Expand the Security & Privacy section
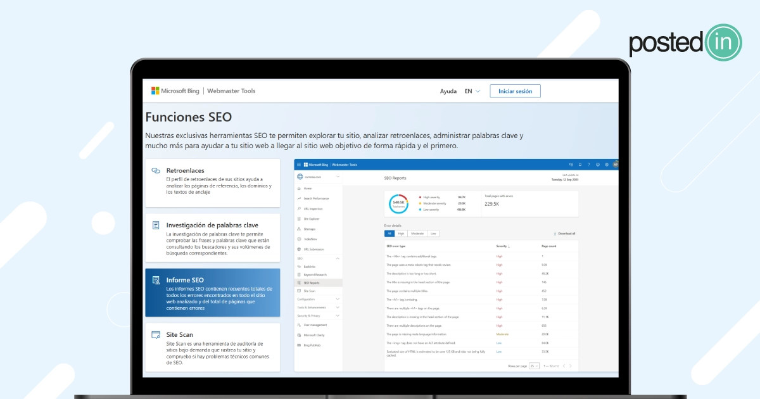The image size is (760, 399). [x=338, y=315]
